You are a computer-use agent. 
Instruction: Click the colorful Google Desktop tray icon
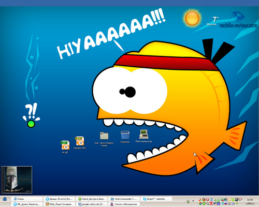(x=189, y=201)
